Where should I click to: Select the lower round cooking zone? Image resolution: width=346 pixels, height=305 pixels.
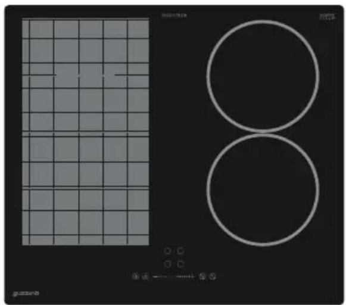pos(263,190)
